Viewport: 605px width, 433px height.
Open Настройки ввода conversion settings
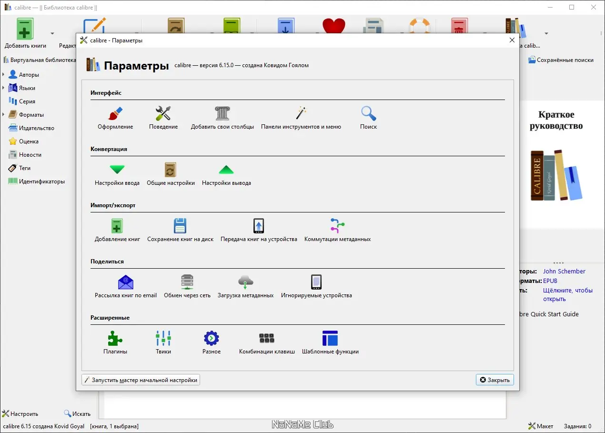click(x=117, y=174)
